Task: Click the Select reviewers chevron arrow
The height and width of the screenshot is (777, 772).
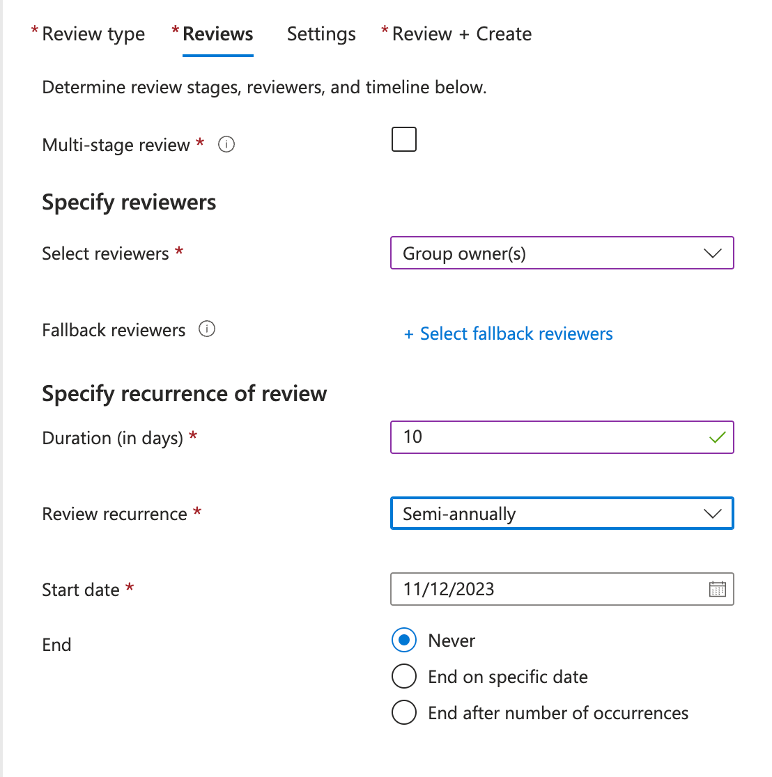Action: 712,253
